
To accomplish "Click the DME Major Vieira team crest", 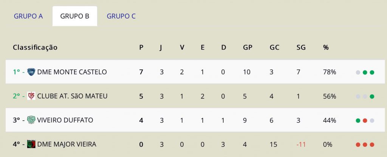I will tap(31, 144).
